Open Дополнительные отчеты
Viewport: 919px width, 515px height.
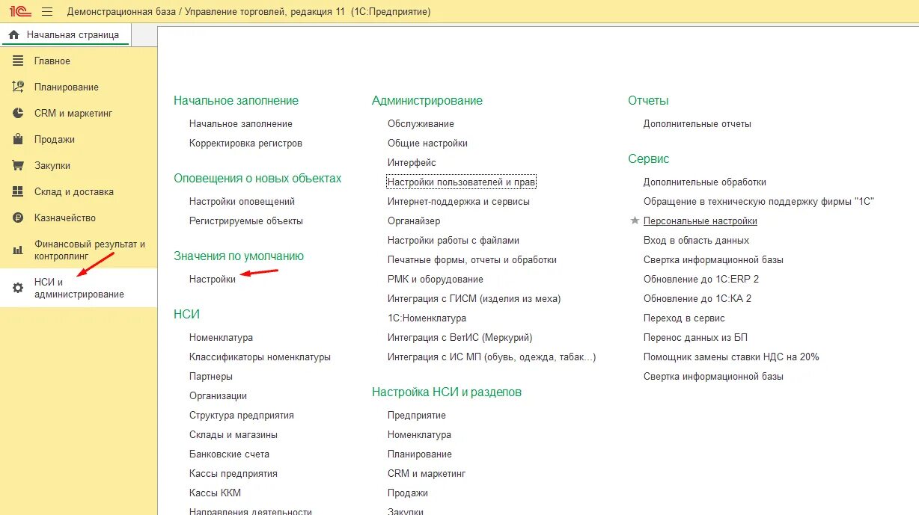(697, 123)
